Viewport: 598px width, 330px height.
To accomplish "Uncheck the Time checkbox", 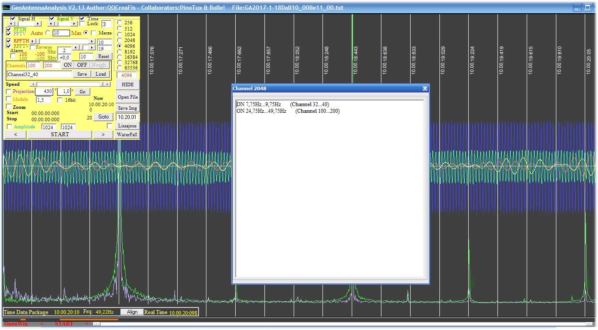I will (x=82, y=19).
